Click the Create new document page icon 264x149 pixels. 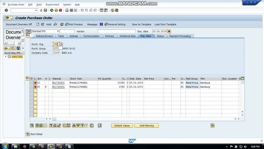click(38, 24)
